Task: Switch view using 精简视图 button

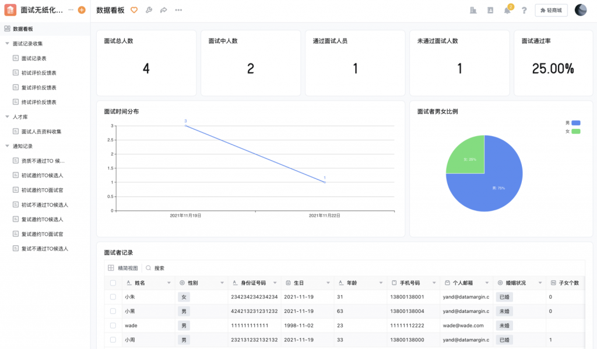Action: pos(124,268)
